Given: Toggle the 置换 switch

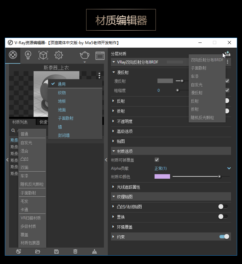Looking at the screenshot, I should coord(223,216).
